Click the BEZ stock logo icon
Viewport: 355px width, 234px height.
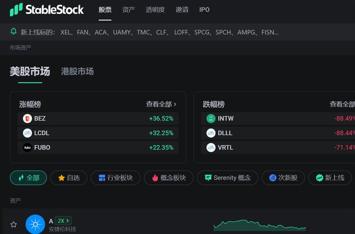(x=27, y=119)
